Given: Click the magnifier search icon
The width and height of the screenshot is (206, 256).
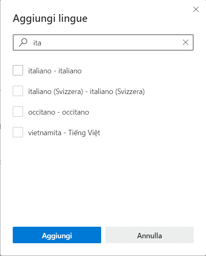Looking at the screenshot, I should coord(23,42).
